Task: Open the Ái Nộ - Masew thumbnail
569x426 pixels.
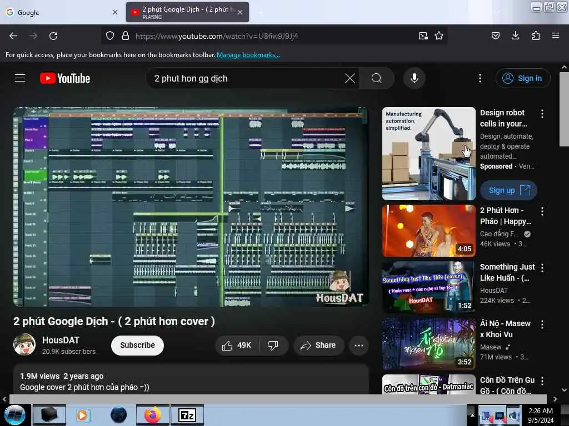Action: [428, 344]
